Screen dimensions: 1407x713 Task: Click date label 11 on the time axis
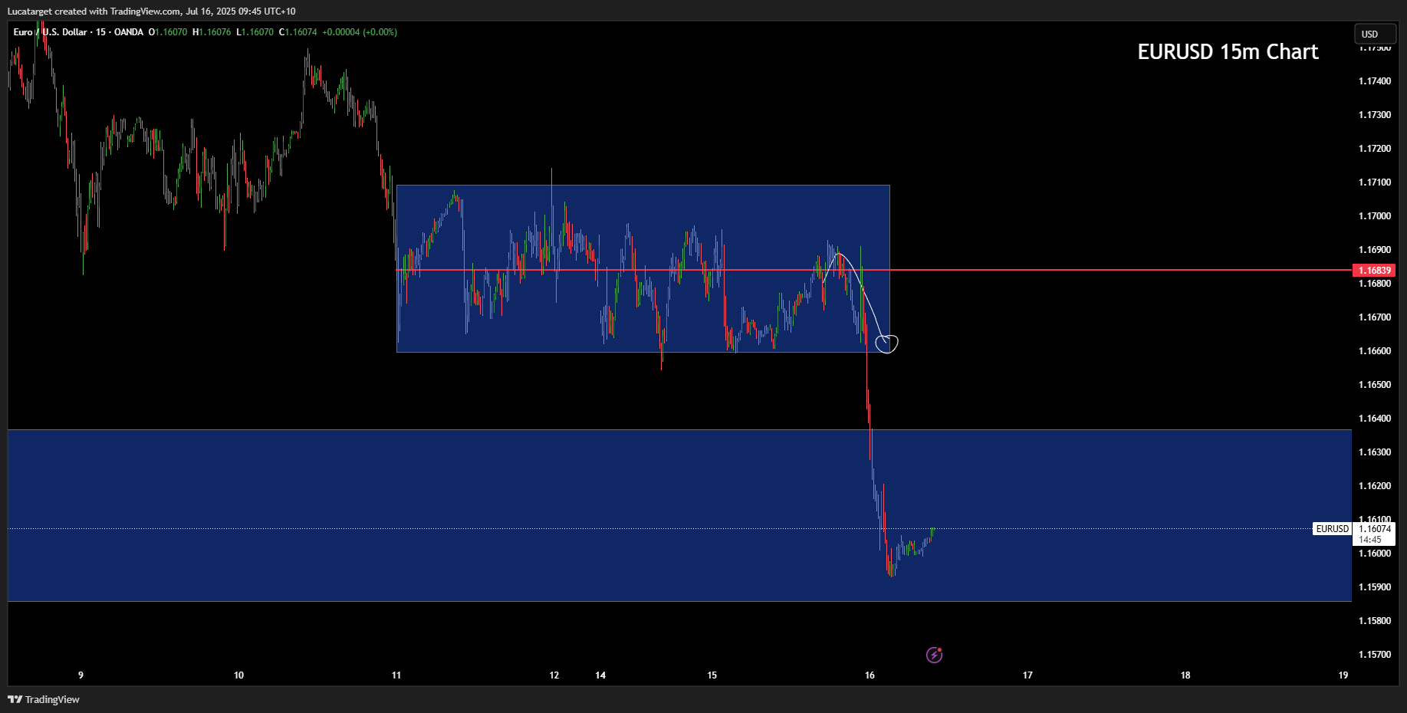396,675
